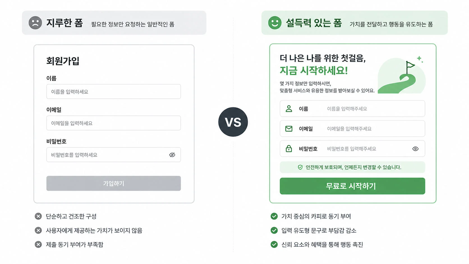Viewport: 469px width, 264px height.
Task: Click the X icon beside 단순하고 건조한 구성
Action: 38,216
